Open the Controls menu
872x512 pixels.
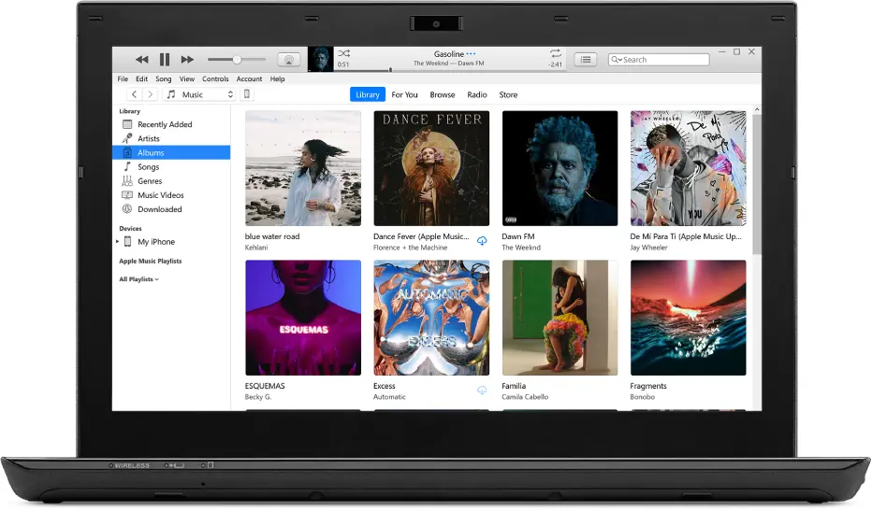pyautogui.click(x=215, y=78)
